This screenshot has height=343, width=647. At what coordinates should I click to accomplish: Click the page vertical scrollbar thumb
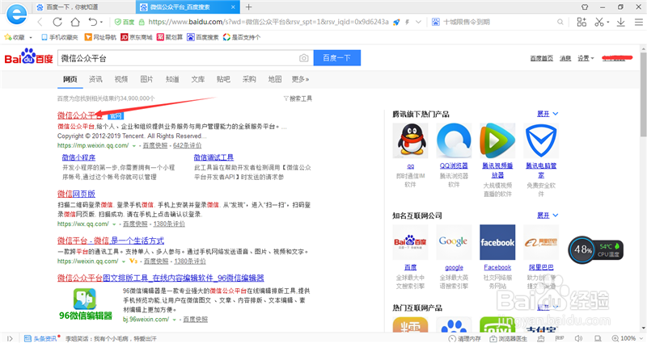tap(643, 94)
